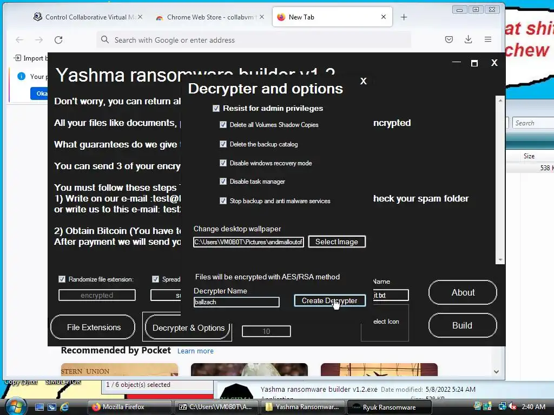
Task: Click the volume muted tray icon
Action: (513, 406)
